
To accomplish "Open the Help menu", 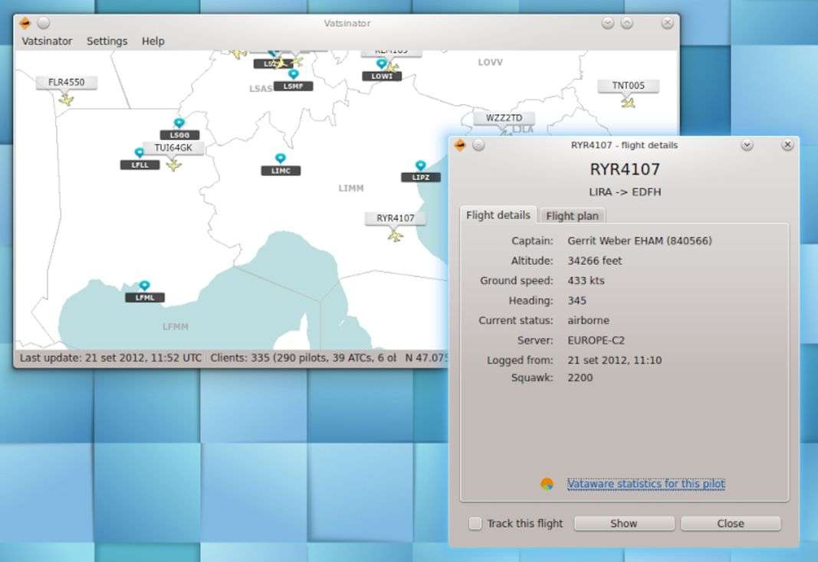I will pyautogui.click(x=153, y=41).
